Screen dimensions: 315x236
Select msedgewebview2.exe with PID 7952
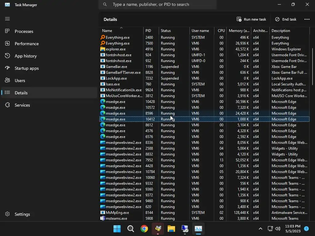[x=204, y=160]
